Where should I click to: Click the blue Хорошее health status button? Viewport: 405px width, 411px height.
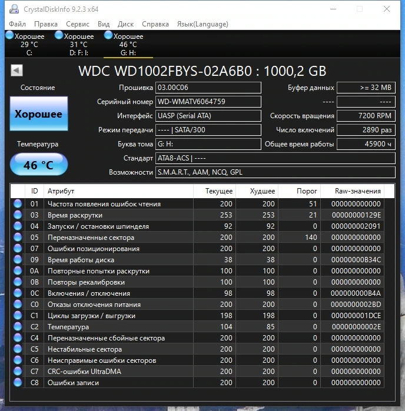click(x=39, y=113)
